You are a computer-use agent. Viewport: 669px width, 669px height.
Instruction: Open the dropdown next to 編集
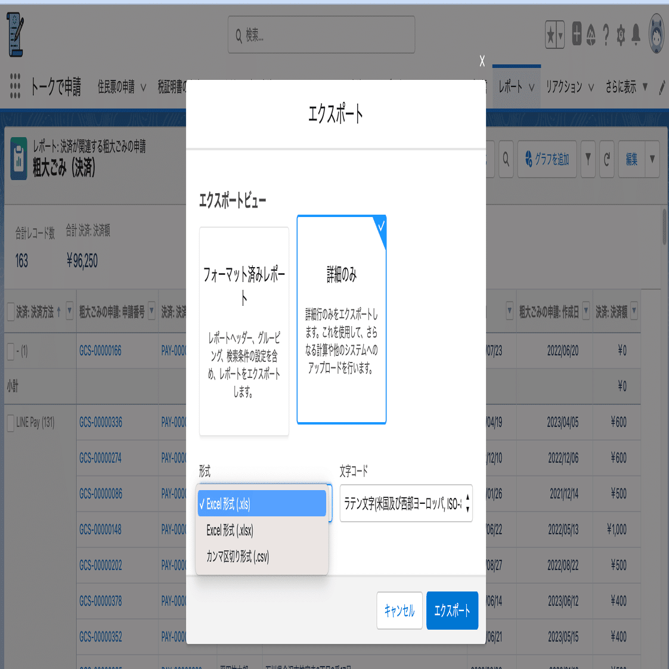point(652,159)
